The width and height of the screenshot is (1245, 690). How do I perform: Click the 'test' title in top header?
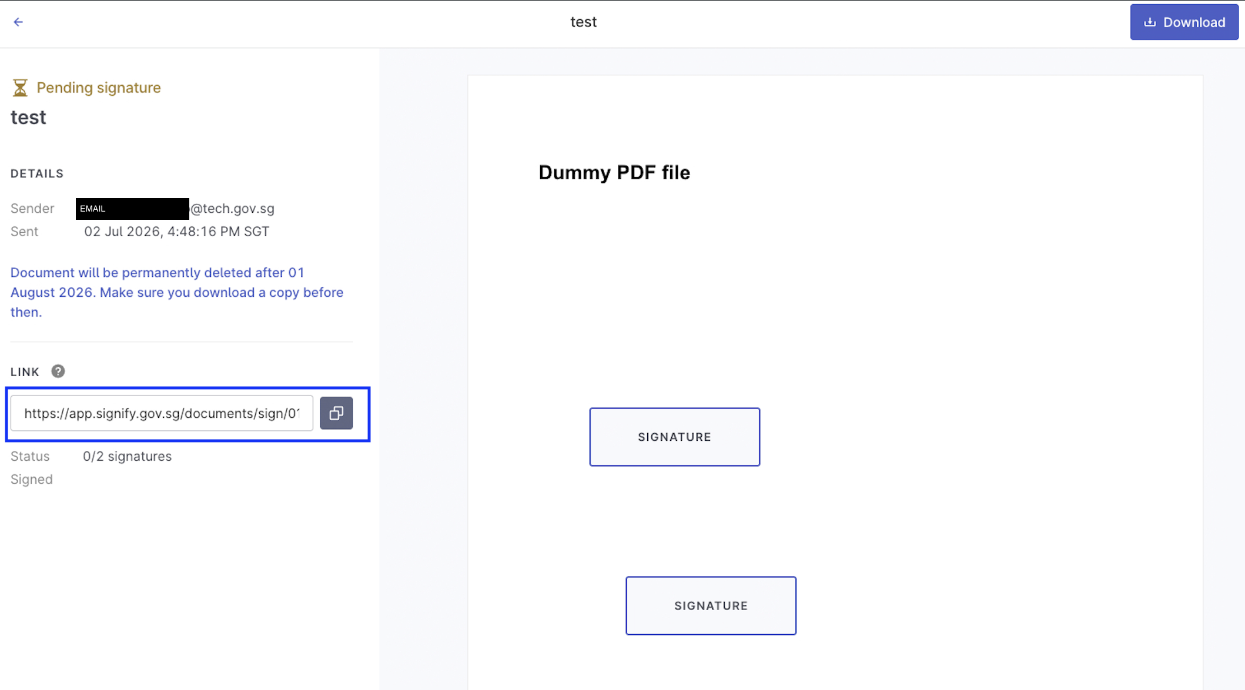pos(583,22)
